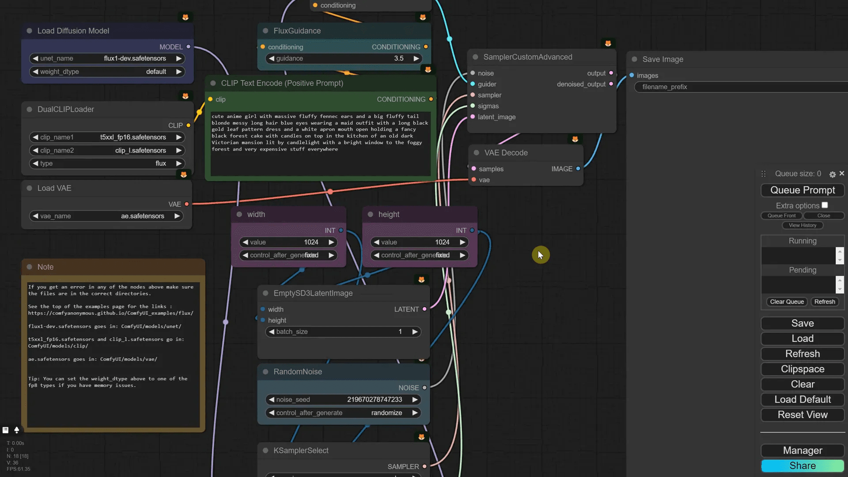Click the Load Default button
The height and width of the screenshot is (477, 848).
[x=802, y=399]
